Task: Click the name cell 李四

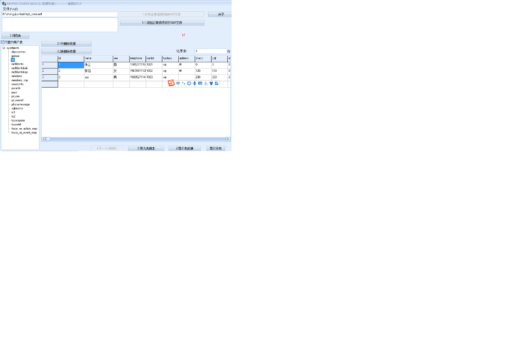Action: pyautogui.click(x=98, y=71)
